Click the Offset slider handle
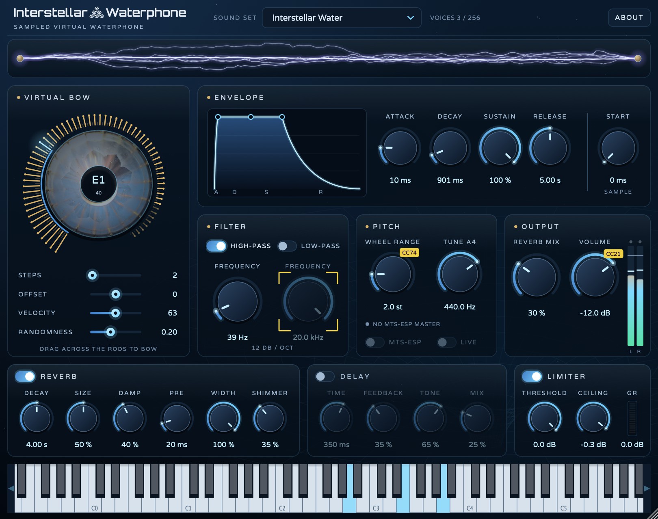 [116, 294]
